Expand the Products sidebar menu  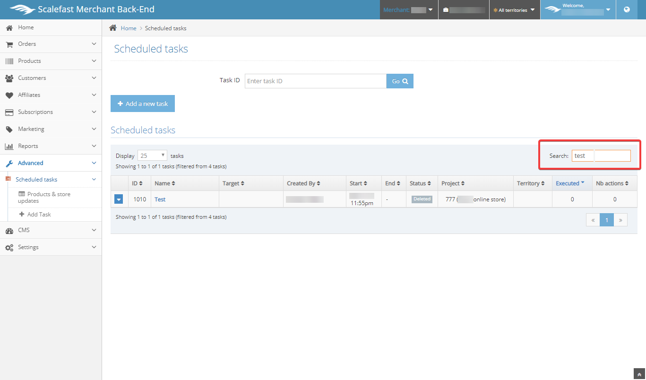click(51, 61)
